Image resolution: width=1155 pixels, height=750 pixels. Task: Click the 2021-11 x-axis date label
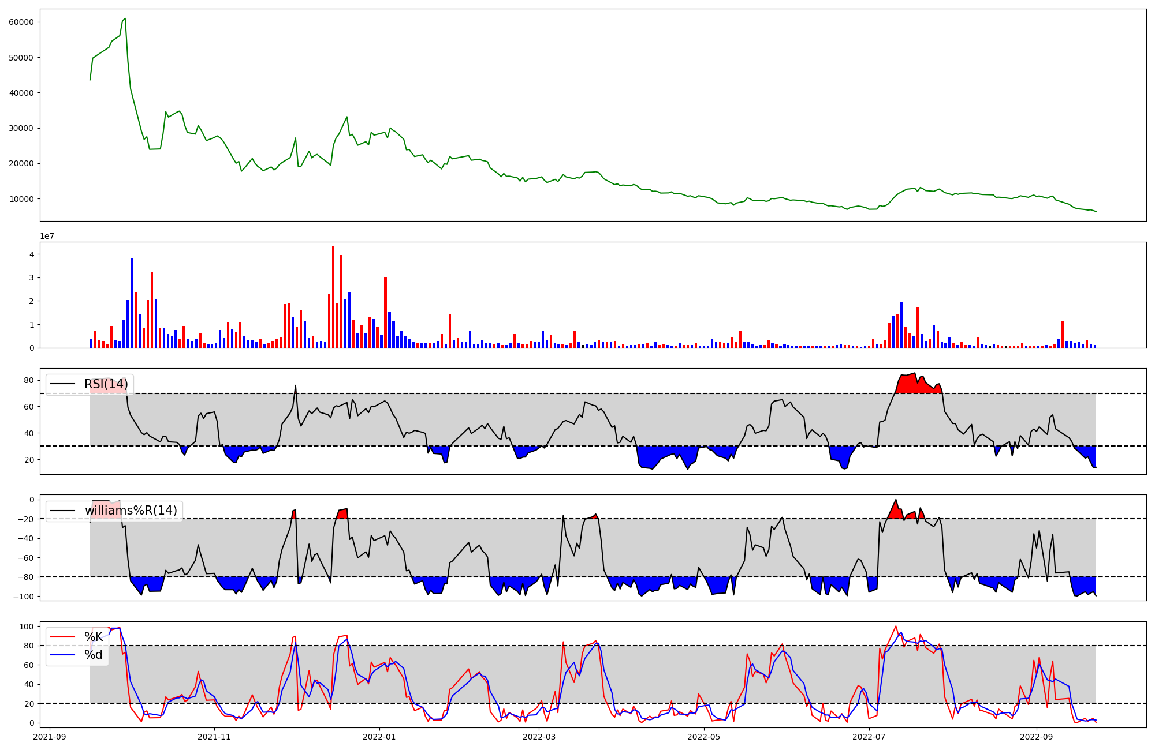pos(215,737)
